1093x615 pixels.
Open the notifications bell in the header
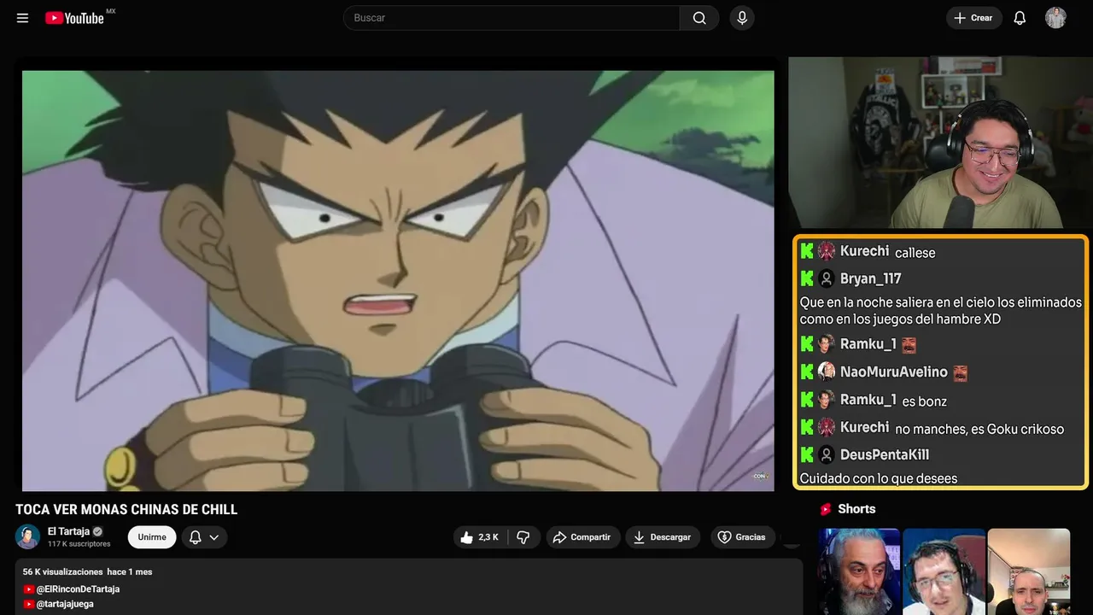pos(1020,18)
